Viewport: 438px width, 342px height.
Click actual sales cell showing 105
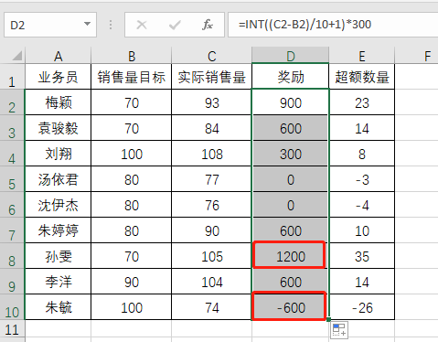(212, 256)
